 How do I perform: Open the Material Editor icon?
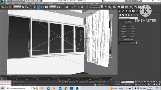(x=131, y=7)
